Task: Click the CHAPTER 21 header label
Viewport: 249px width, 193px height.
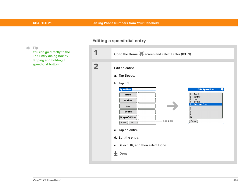Action: [42, 23]
